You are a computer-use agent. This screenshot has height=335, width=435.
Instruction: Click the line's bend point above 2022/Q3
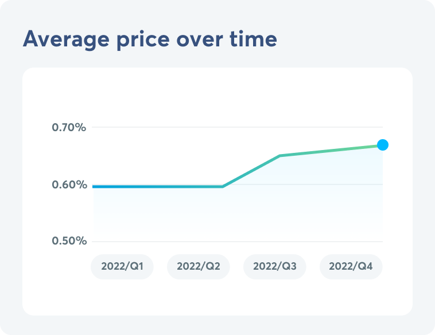pyautogui.click(x=279, y=156)
